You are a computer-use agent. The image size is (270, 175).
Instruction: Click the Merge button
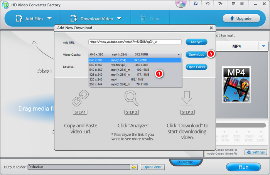coord(186,162)
